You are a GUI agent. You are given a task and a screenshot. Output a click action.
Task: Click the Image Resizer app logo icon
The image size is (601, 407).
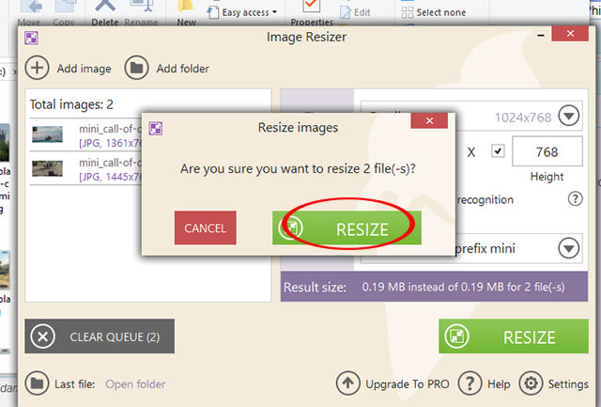31,38
